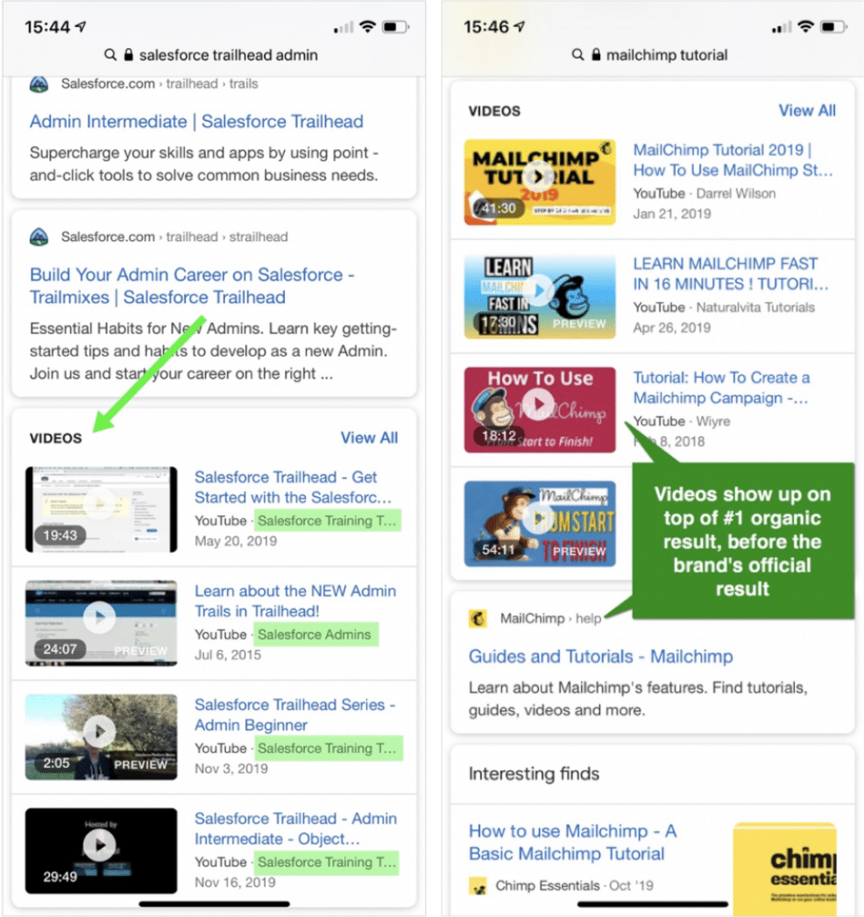The height and width of the screenshot is (917, 864).
Task: Tap the location arrow next to 15:46
Action: pos(519,26)
